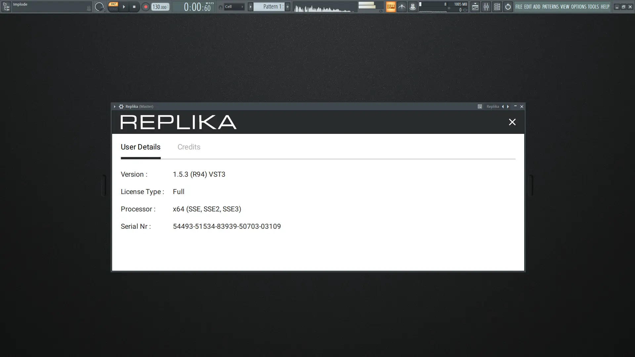Open the channel rack icon

497,7
